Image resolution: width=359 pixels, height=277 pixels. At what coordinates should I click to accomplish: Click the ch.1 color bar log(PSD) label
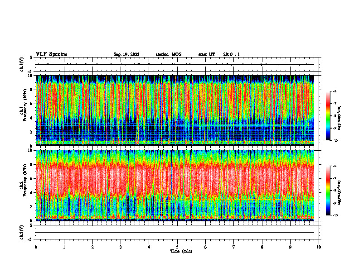click(x=340, y=118)
